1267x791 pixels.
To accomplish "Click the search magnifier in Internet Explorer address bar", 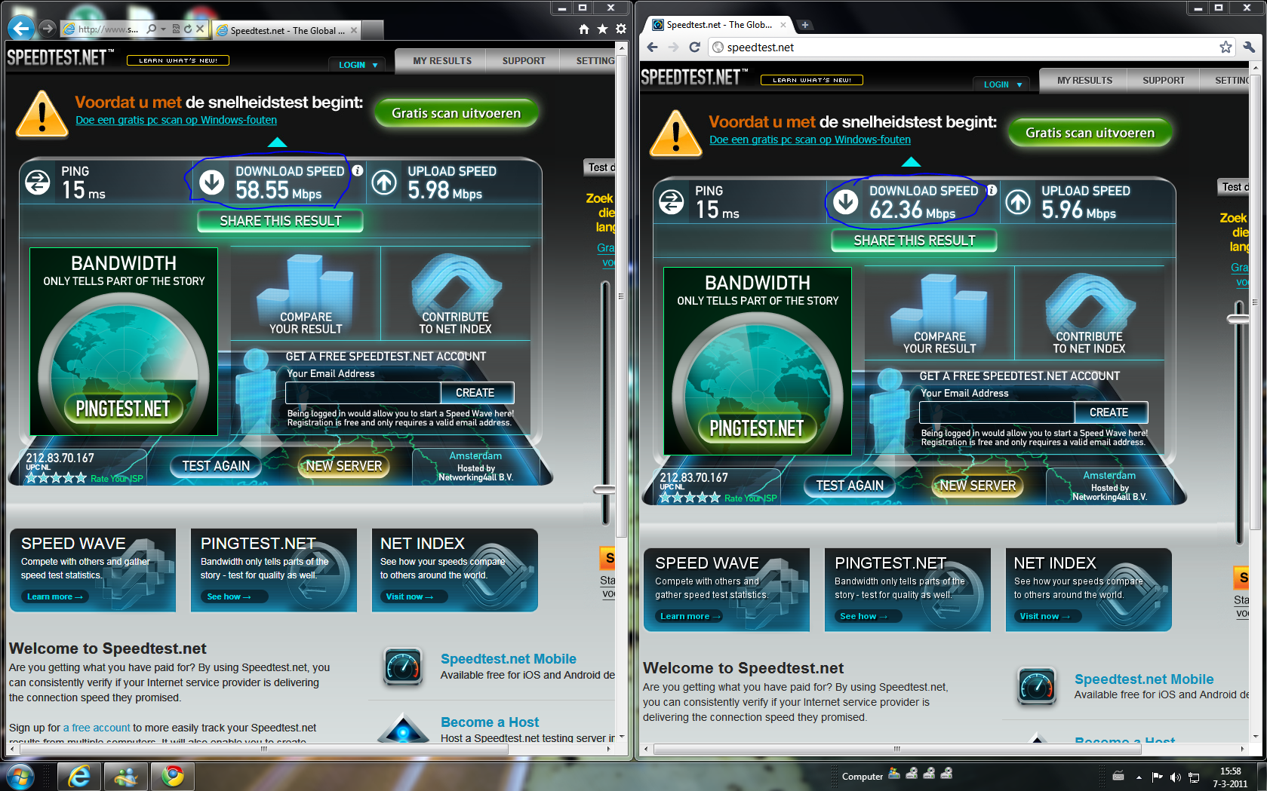I will coord(152,29).
